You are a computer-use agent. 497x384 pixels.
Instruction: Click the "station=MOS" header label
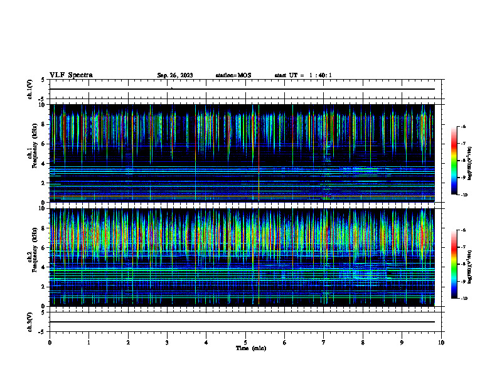233,75
